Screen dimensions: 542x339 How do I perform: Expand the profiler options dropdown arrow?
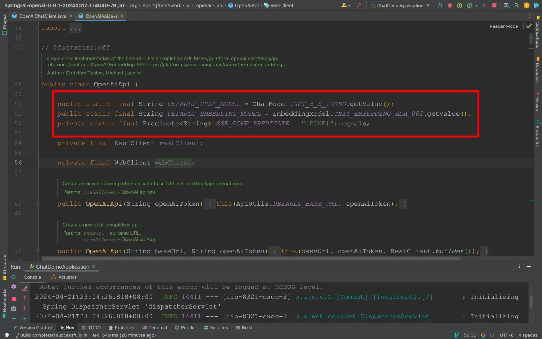[476, 6]
